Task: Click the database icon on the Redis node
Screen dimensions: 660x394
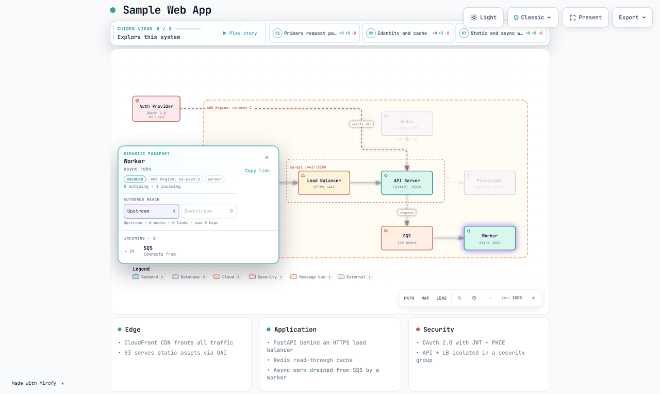Action: pyautogui.click(x=386, y=116)
